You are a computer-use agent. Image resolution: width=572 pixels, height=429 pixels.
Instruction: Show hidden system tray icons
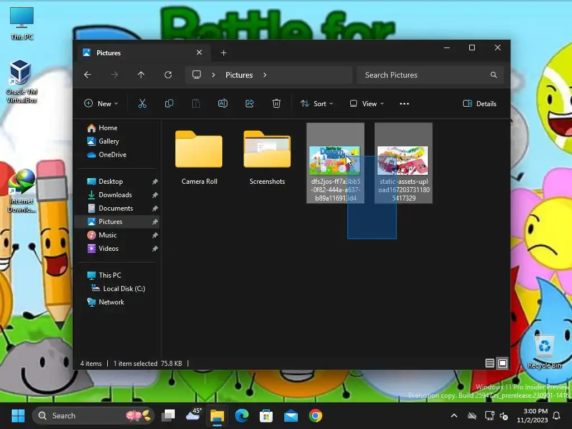pyautogui.click(x=454, y=416)
